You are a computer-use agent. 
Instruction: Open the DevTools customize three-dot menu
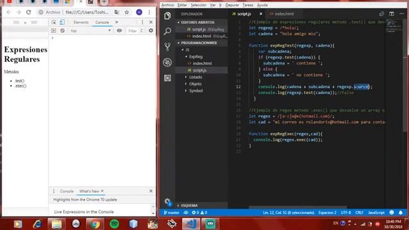click(x=142, y=22)
